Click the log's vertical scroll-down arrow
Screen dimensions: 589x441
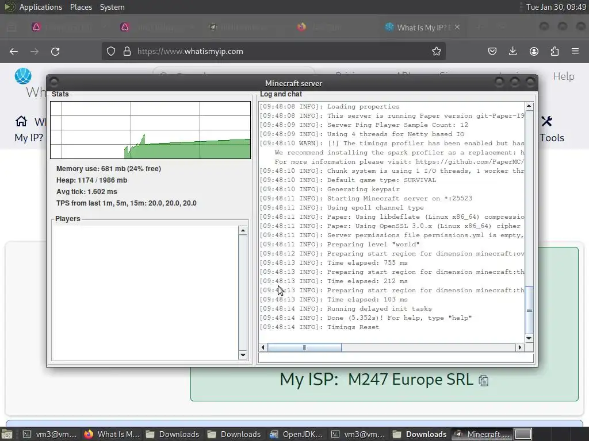coord(529,338)
